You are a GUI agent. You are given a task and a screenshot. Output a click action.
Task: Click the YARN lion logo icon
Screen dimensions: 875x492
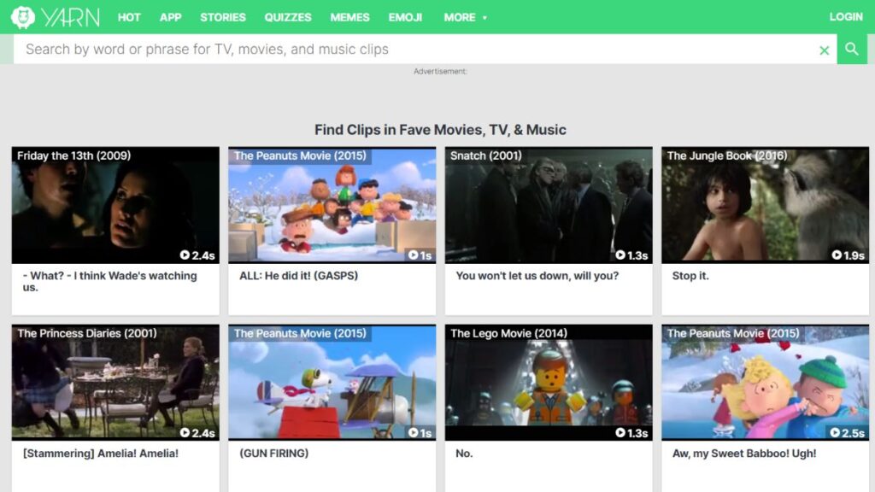click(23, 17)
